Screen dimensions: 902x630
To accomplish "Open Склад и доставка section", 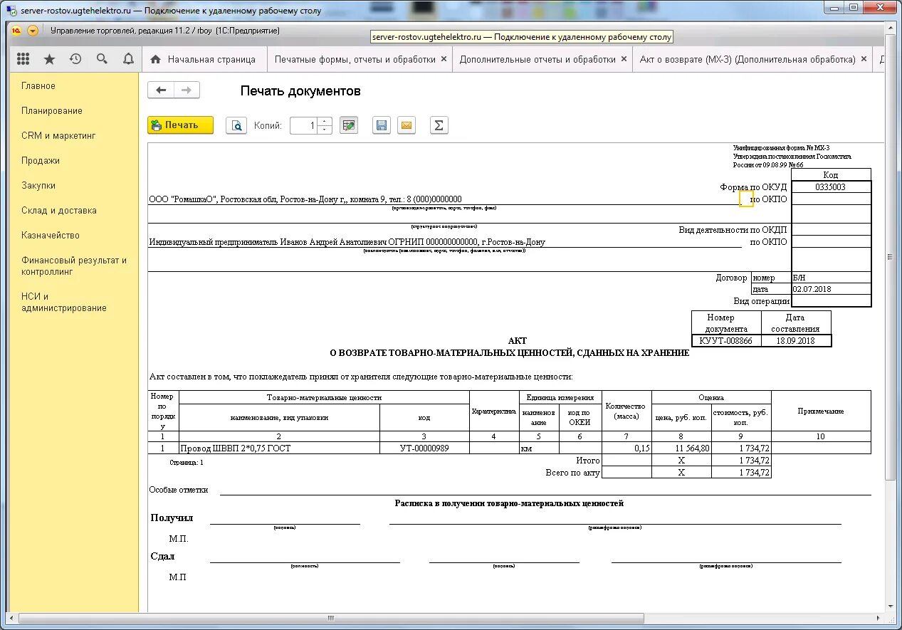I will (x=59, y=211).
